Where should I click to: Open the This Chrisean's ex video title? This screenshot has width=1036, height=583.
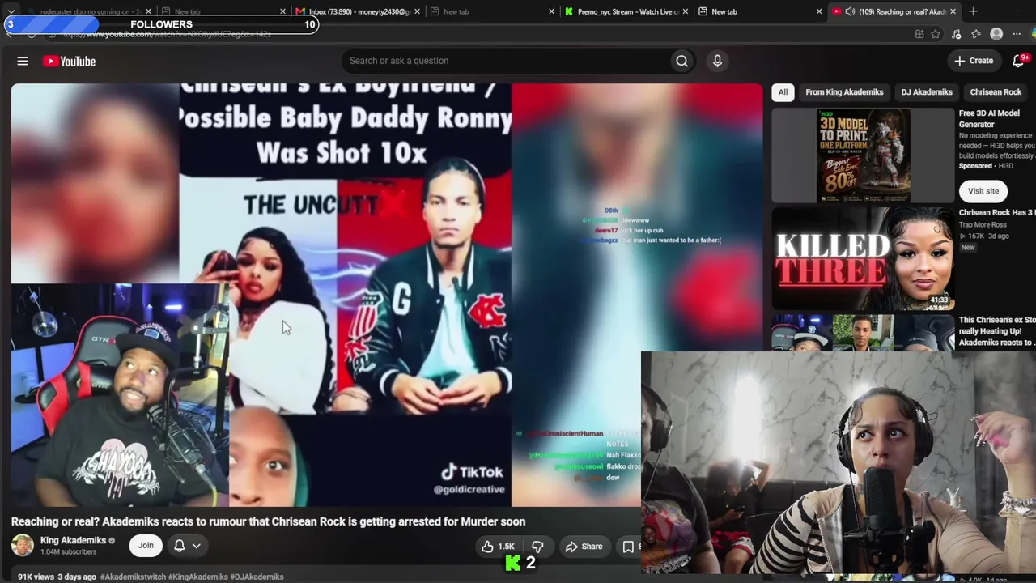(997, 331)
